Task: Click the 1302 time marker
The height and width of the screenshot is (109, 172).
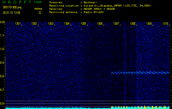Action: point(34,24)
